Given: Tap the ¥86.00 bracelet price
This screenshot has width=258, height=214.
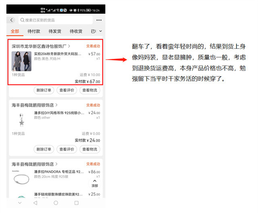Looking at the screenshot, I should pyautogui.click(x=94, y=172).
